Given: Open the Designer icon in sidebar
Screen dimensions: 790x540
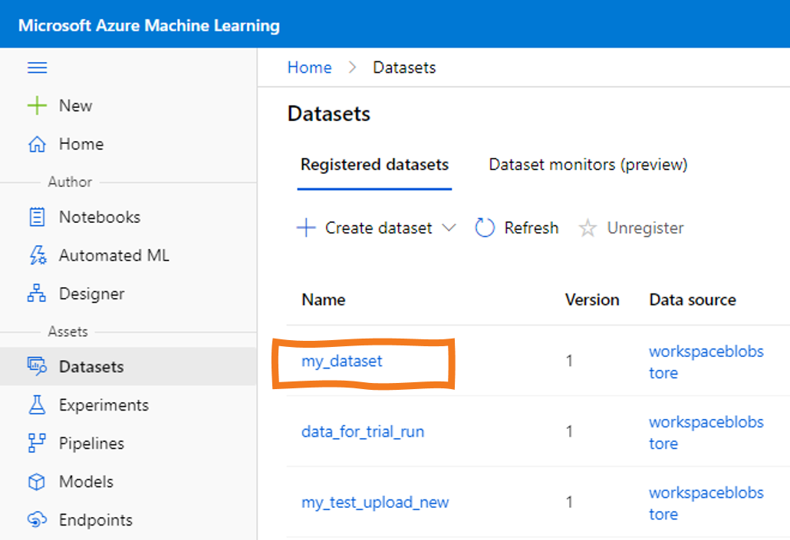Looking at the screenshot, I should point(37,294).
